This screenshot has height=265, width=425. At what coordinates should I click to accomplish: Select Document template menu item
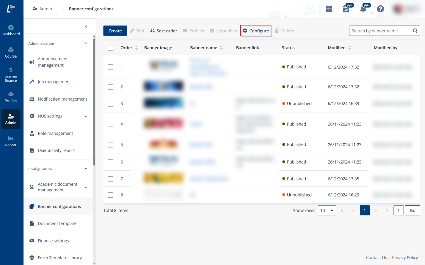point(57,223)
